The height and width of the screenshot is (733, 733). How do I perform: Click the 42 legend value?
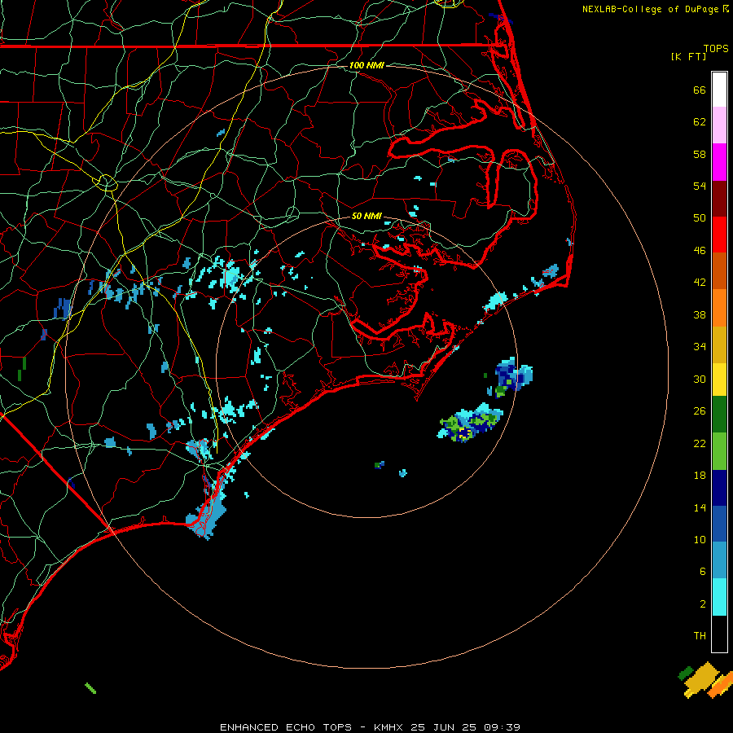tap(700, 283)
